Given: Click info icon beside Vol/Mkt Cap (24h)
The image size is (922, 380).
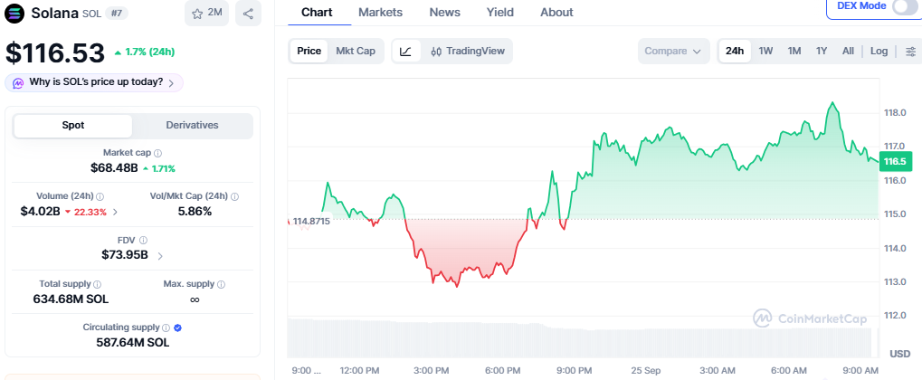Looking at the screenshot, I should [x=234, y=196].
